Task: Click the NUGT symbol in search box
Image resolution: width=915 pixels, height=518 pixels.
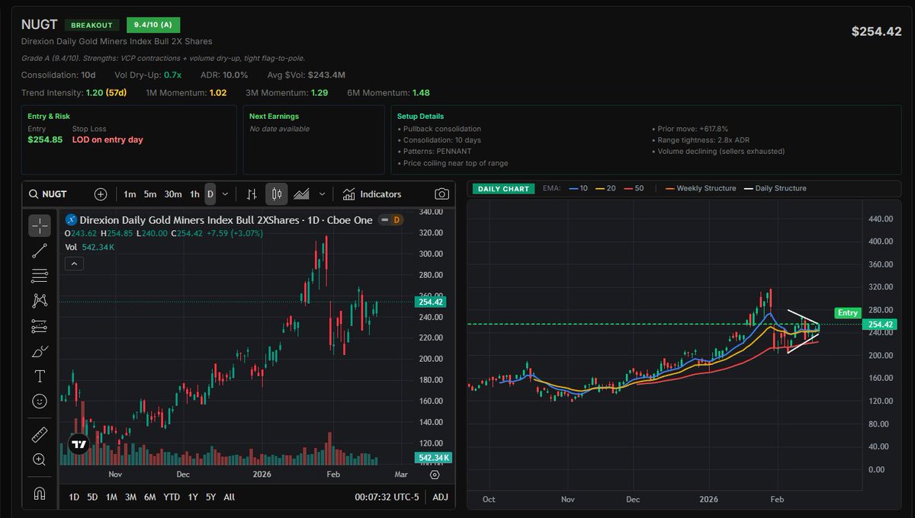Action: pos(56,194)
